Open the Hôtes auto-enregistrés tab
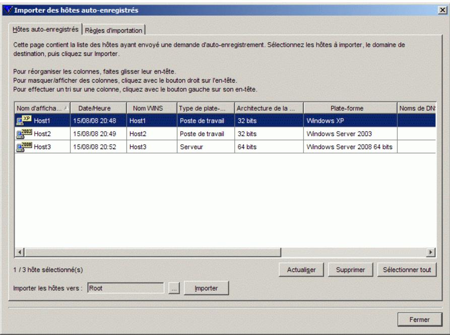The width and height of the screenshot is (450, 335). tap(45, 29)
